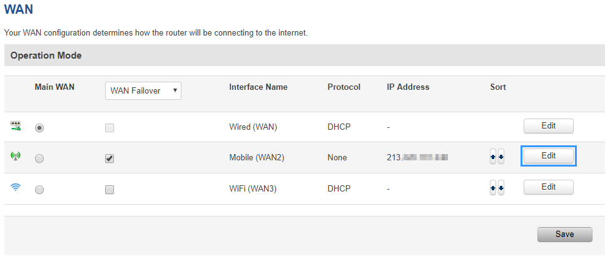Viewport: 610px width, 262px height.
Task: Save the WAN configuration
Action: [x=564, y=235]
